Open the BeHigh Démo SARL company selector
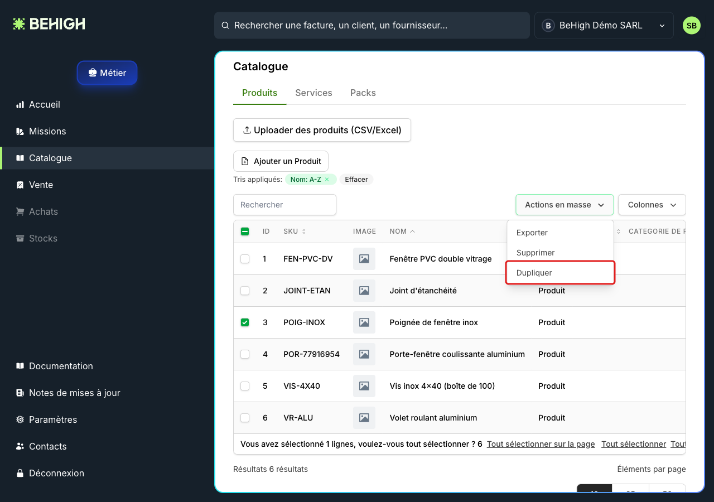 (x=604, y=26)
